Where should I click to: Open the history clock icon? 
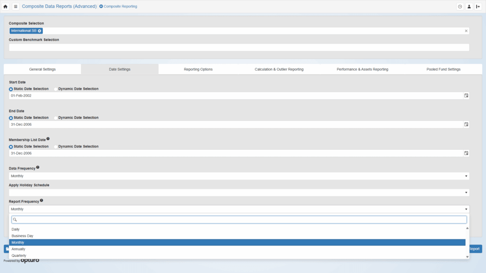[x=459, y=7]
